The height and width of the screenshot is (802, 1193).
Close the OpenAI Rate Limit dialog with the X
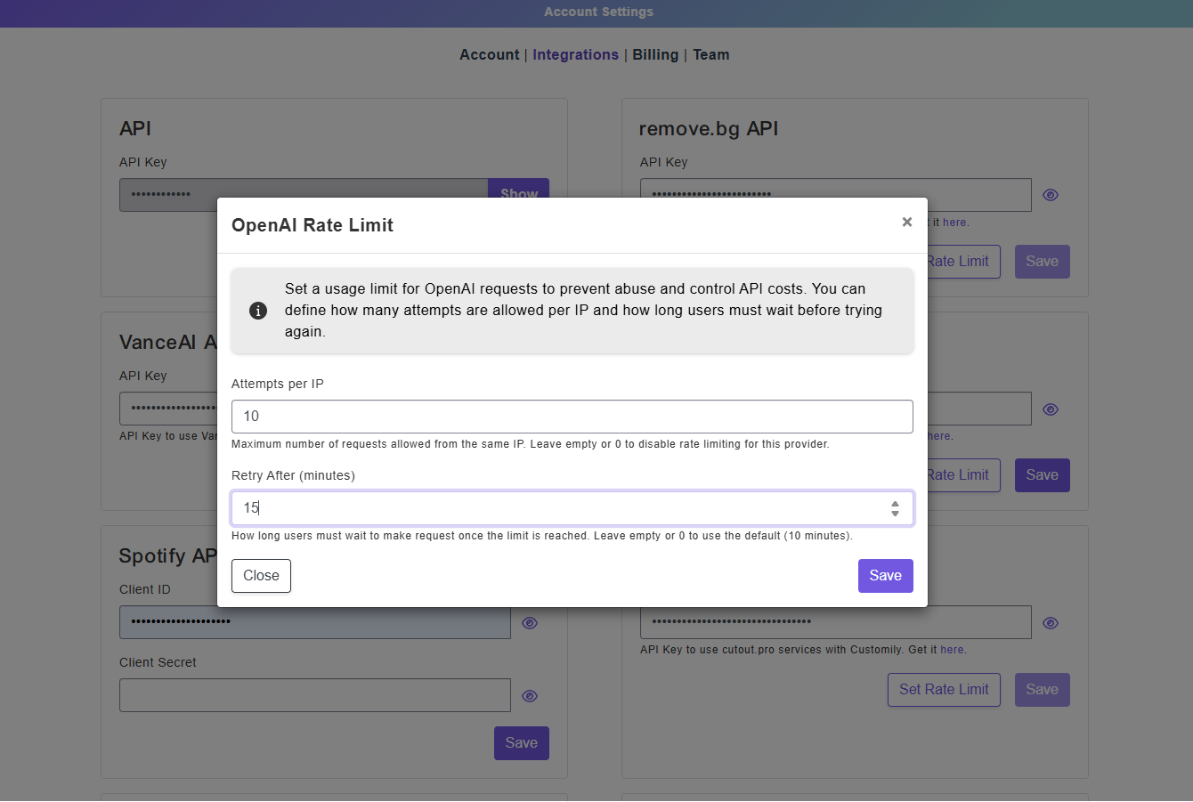tap(906, 222)
